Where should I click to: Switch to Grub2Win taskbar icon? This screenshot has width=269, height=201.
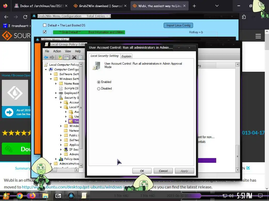point(71,196)
